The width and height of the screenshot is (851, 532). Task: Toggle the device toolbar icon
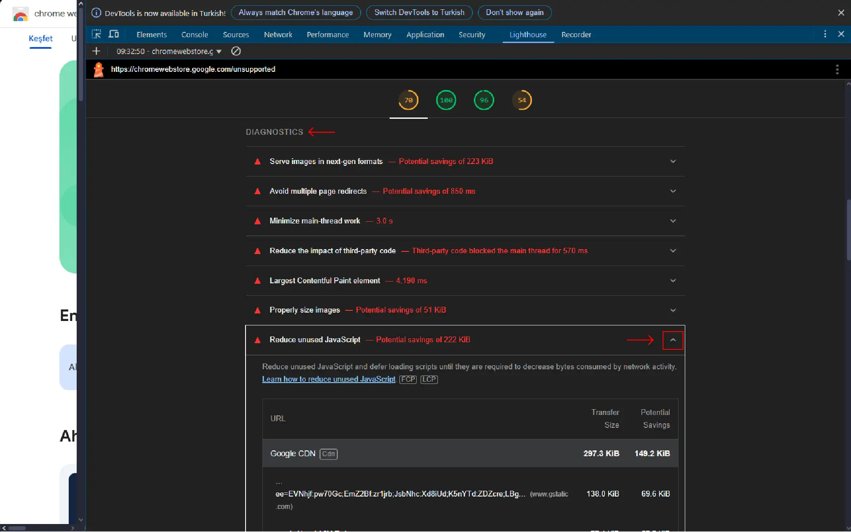pos(114,34)
